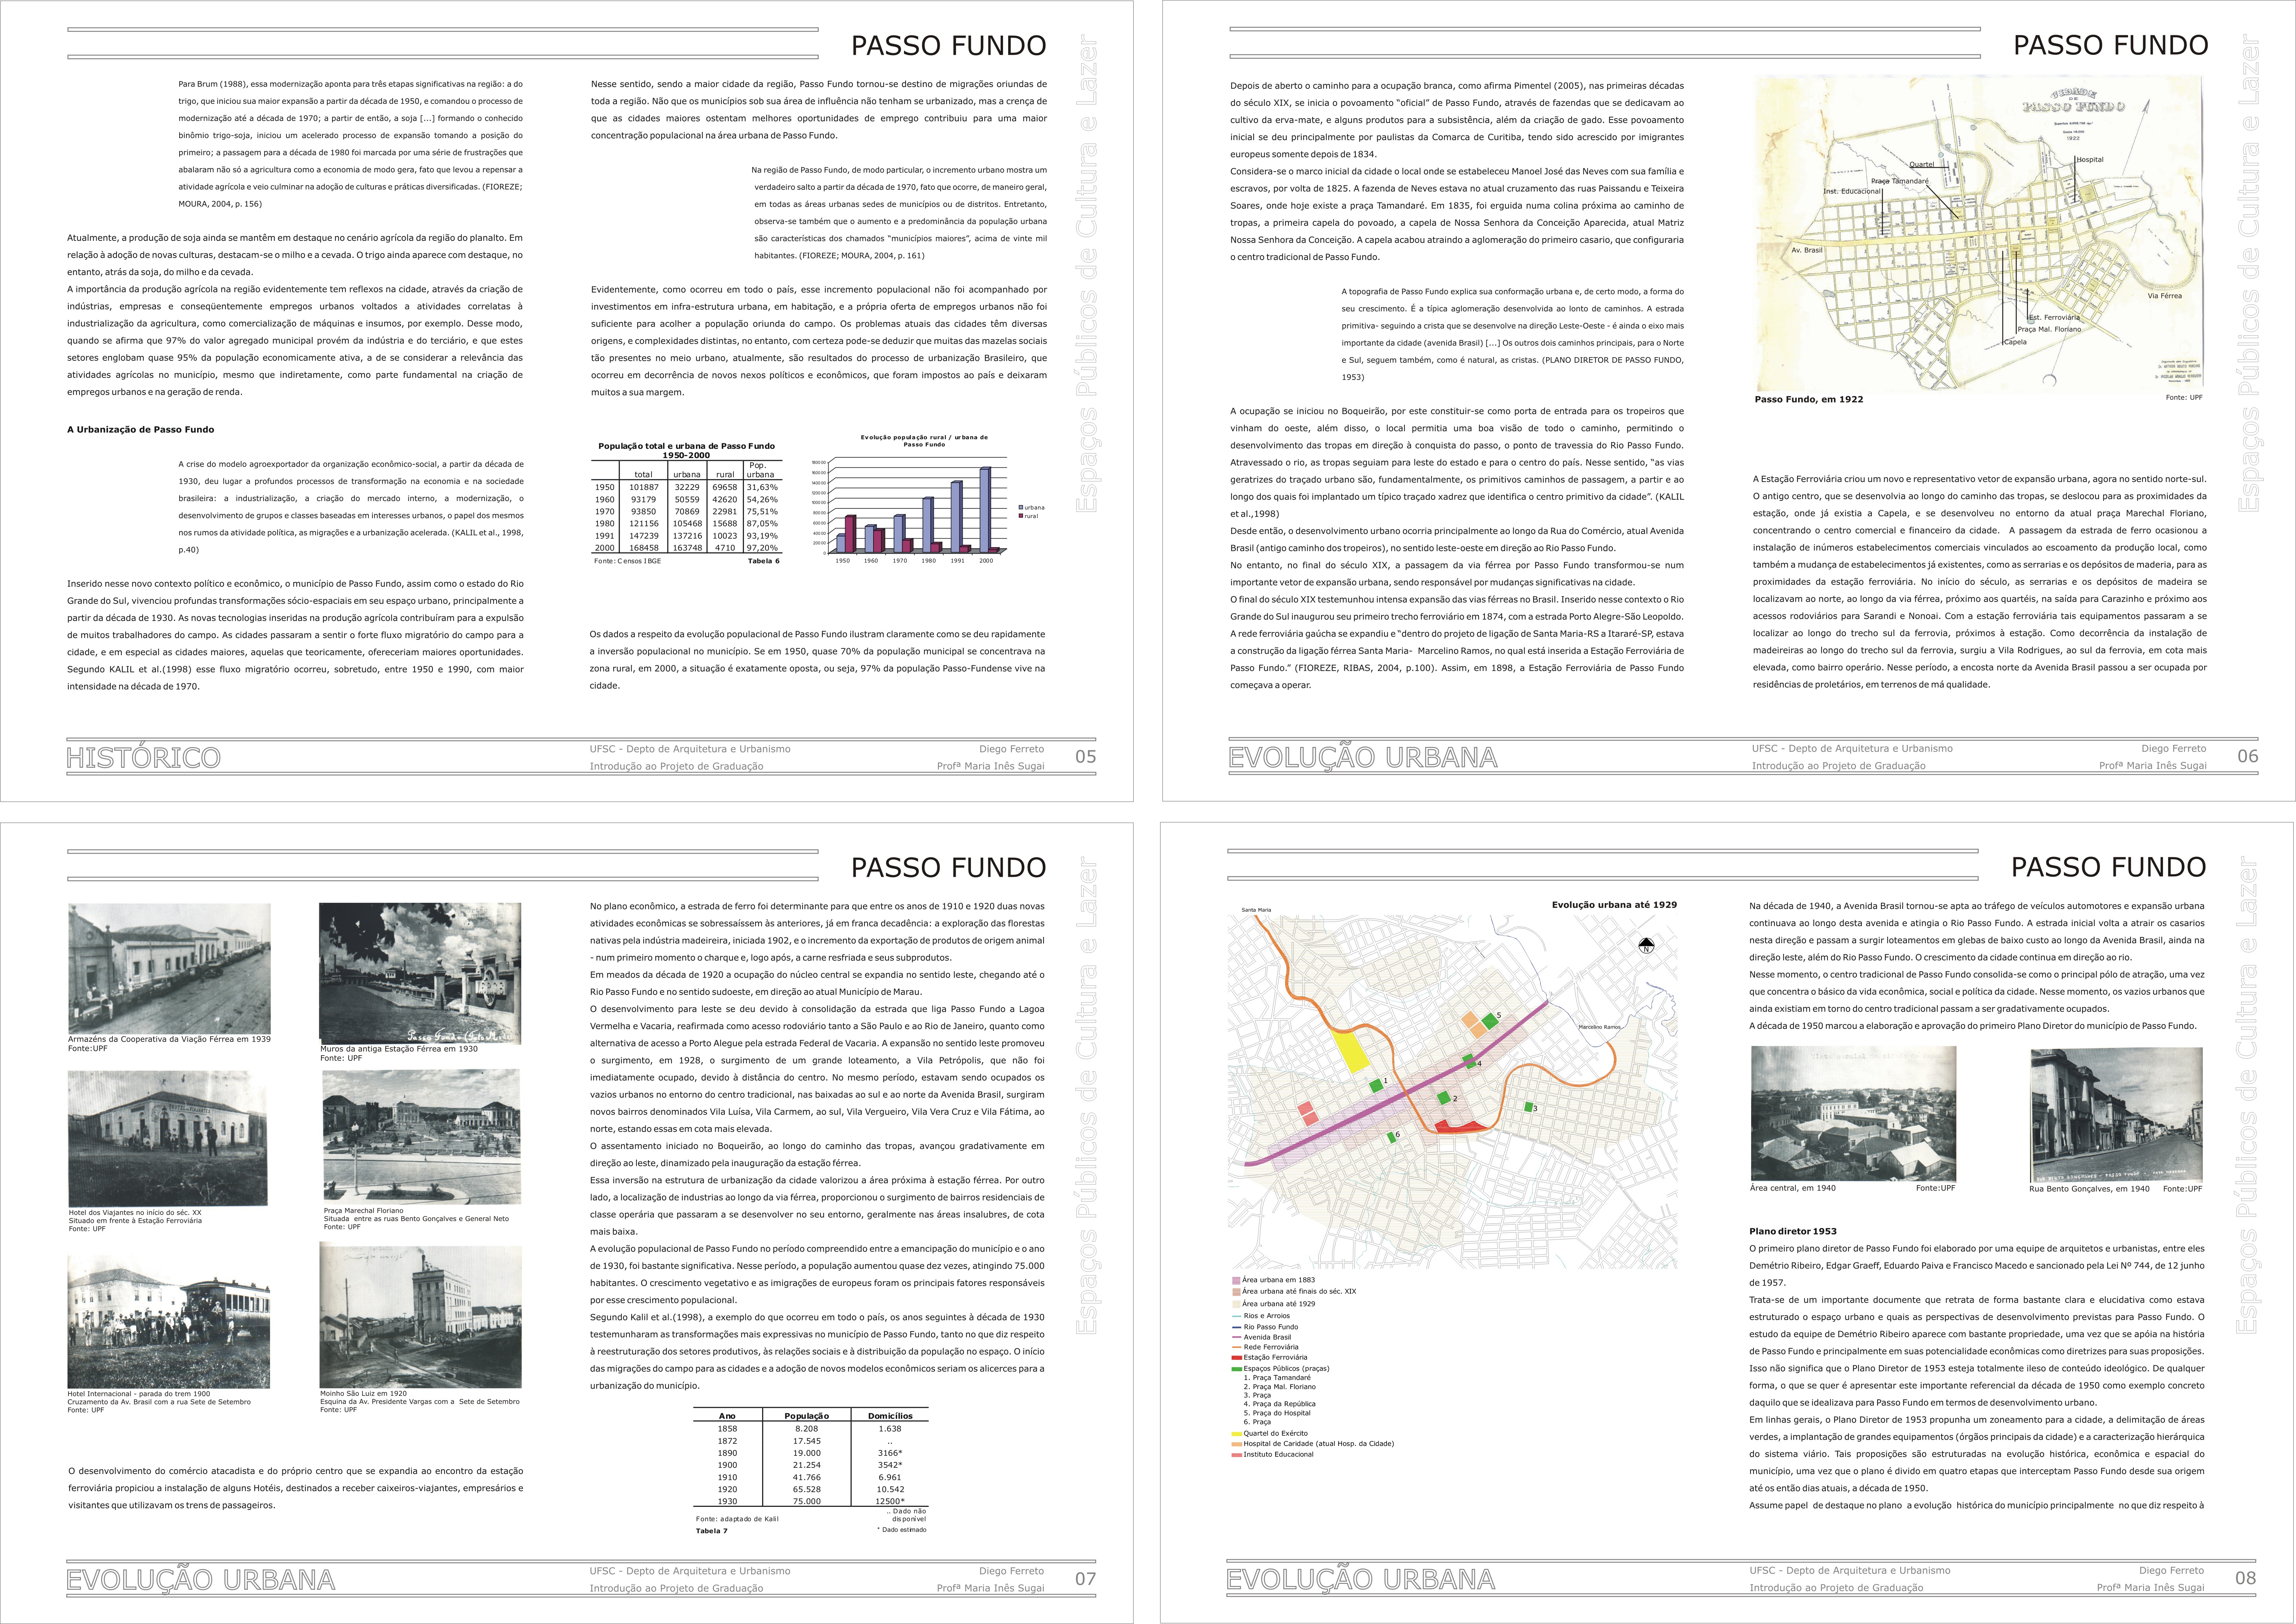Click the yellow 'Quartel do Exército' legend swatch
Viewport: 2296px width, 1624px height.
click(x=1237, y=1434)
